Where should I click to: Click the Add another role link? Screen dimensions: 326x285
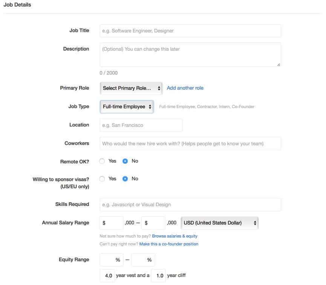tap(185, 88)
